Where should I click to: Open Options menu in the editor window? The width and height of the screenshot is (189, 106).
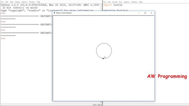point(126,2)
